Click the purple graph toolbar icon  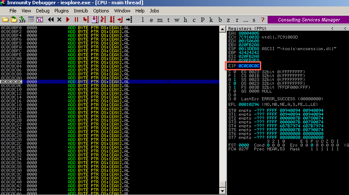40,20
